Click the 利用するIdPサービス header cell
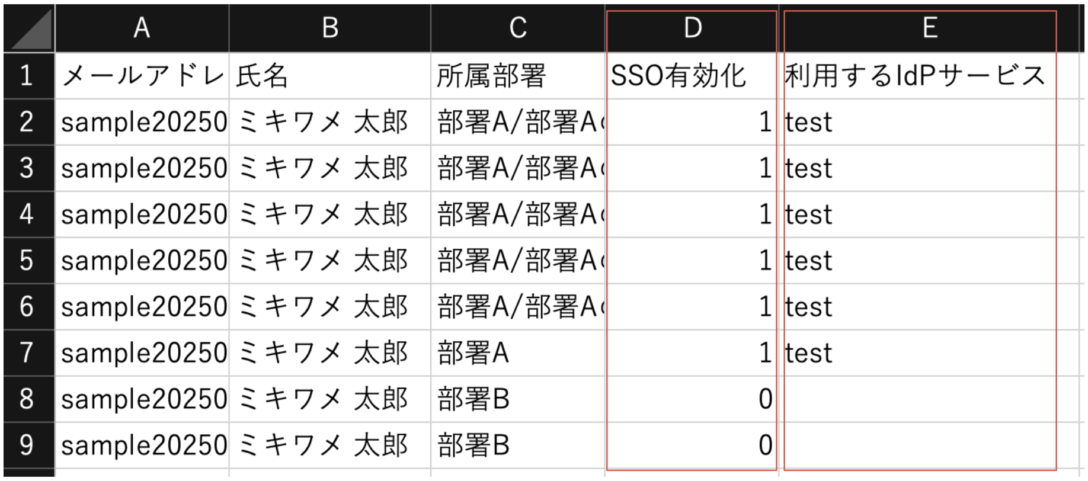The width and height of the screenshot is (1088, 481). click(x=929, y=76)
